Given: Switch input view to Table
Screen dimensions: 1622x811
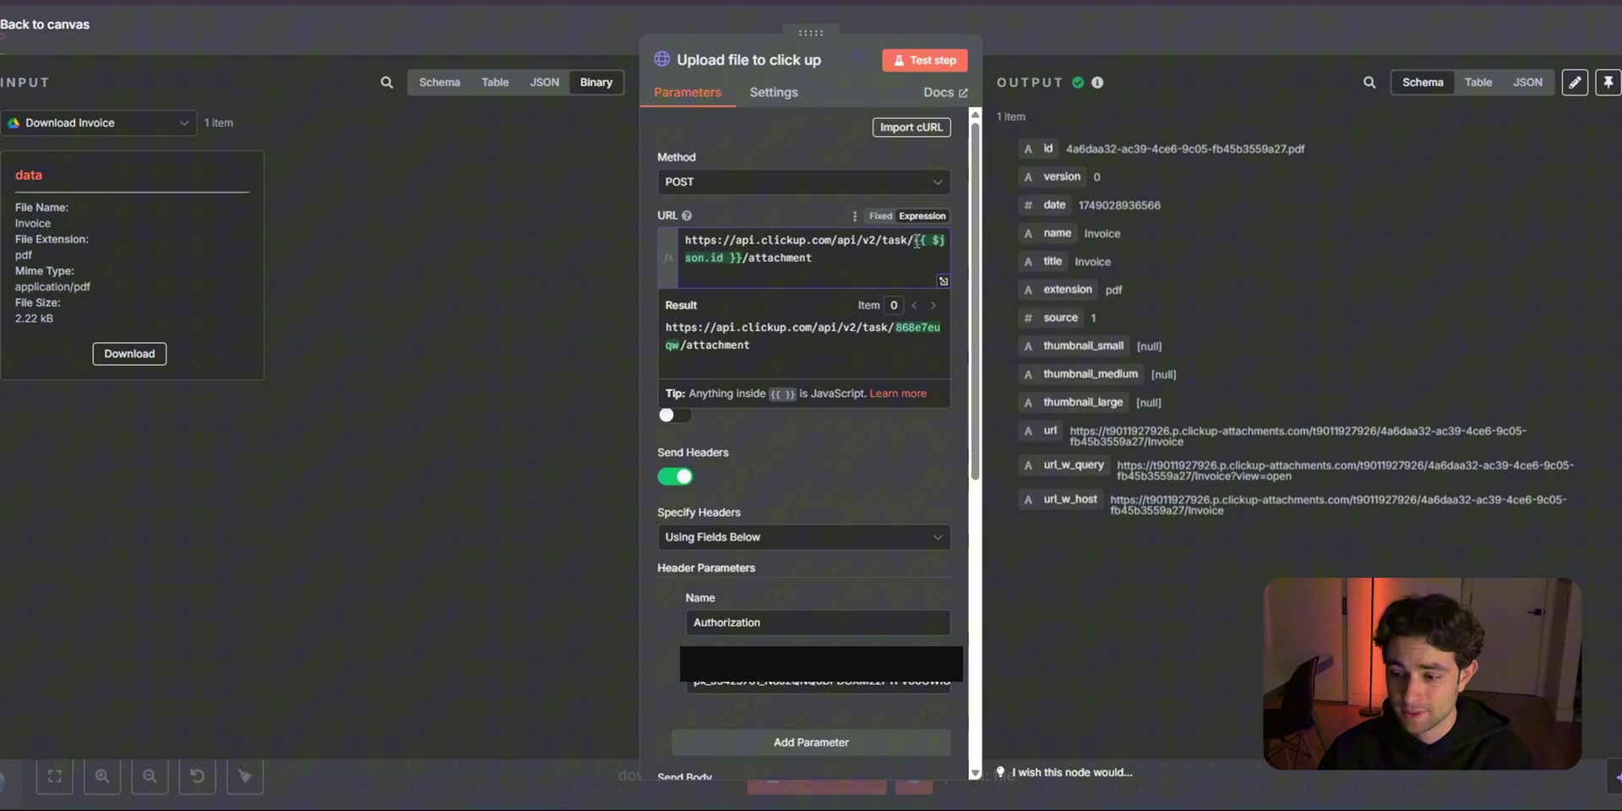Looking at the screenshot, I should point(495,83).
